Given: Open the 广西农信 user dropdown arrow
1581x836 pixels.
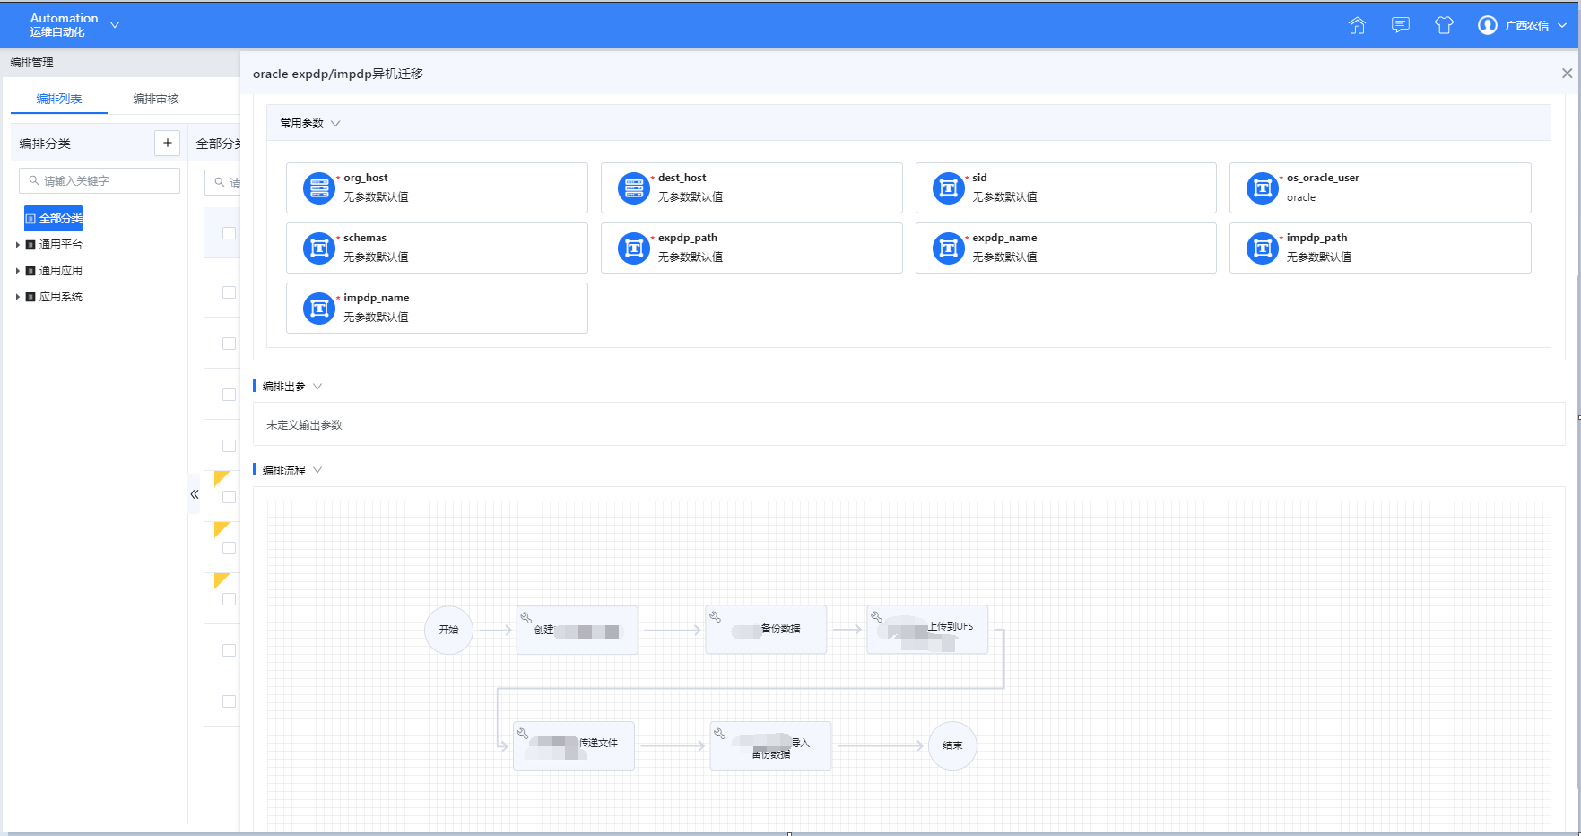Looking at the screenshot, I should pos(1562,26).
